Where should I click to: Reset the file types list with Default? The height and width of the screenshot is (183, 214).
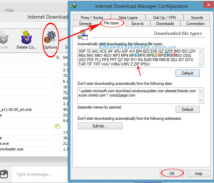click(x=187, y=73)
